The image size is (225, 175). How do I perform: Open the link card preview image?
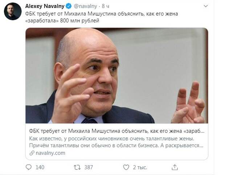tap(116, 75)
